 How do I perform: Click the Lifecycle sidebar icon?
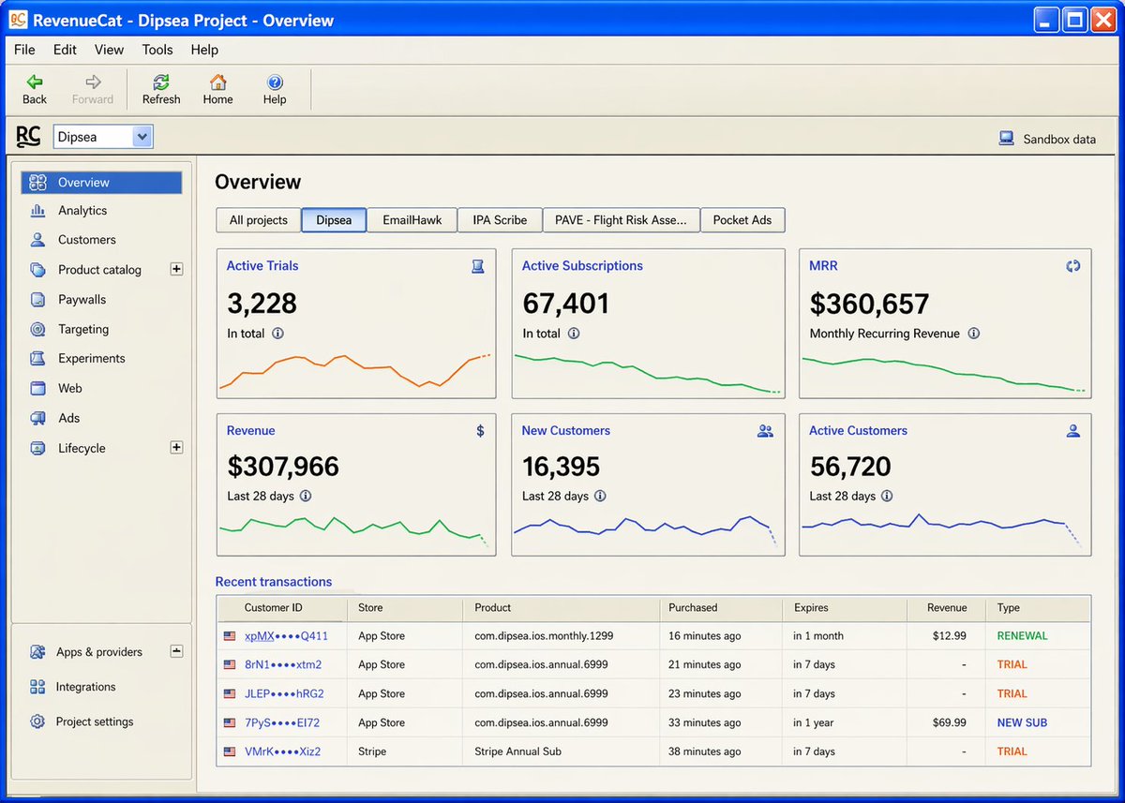37,448
